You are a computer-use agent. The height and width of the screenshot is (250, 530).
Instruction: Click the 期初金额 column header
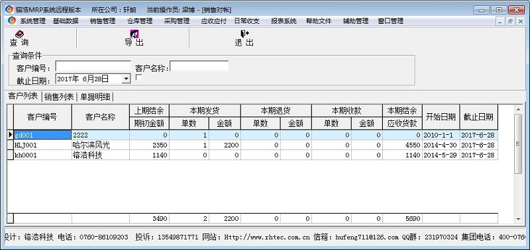click(x=149, y=124)
